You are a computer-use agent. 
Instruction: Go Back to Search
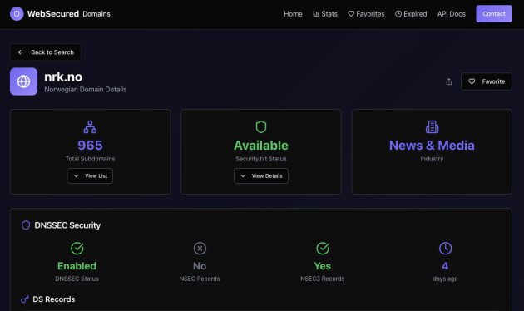click(46, 52)
